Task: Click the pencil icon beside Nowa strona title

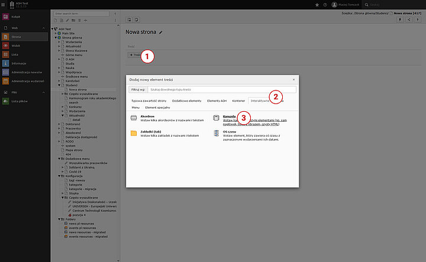Action: [161, 33]
